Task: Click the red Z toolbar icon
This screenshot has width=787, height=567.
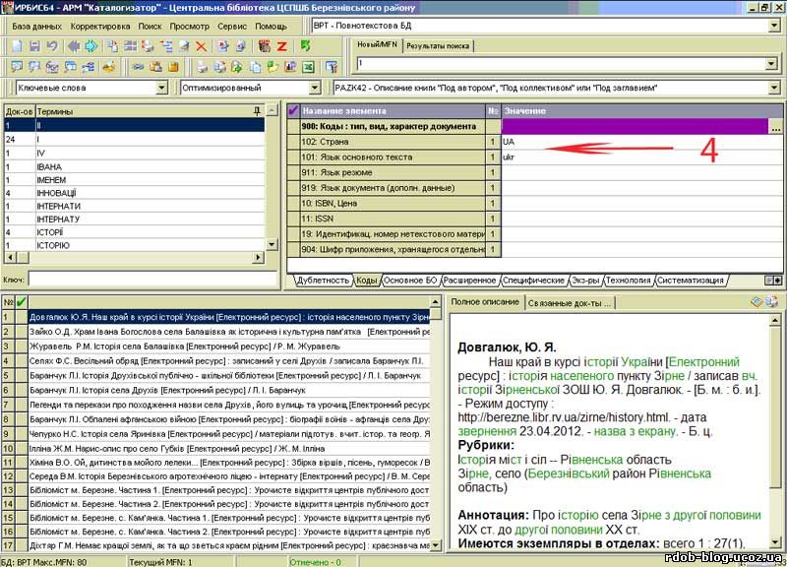Action: tap(281, 46)
